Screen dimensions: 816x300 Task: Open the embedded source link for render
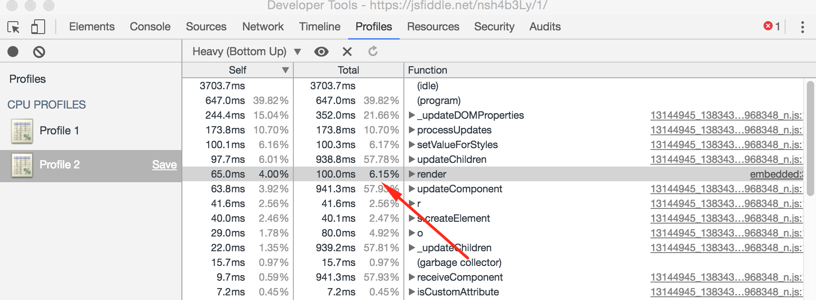tap(776, 174)
